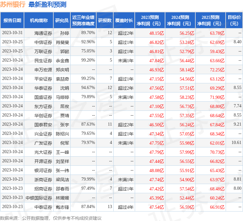The width and height of the screenshot is (243, 221).
Task: Select the 机构简称 column header
Action: (x=39, y=20)
